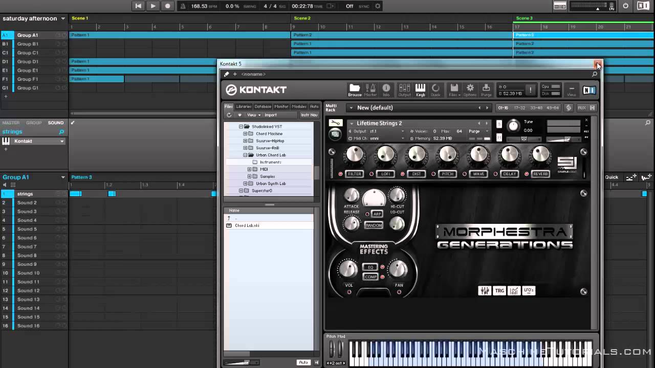Viewport: 655px width, 368px height.
Task: Switch to Kontakt Modules tab
Action: click(x=299, y=106)
